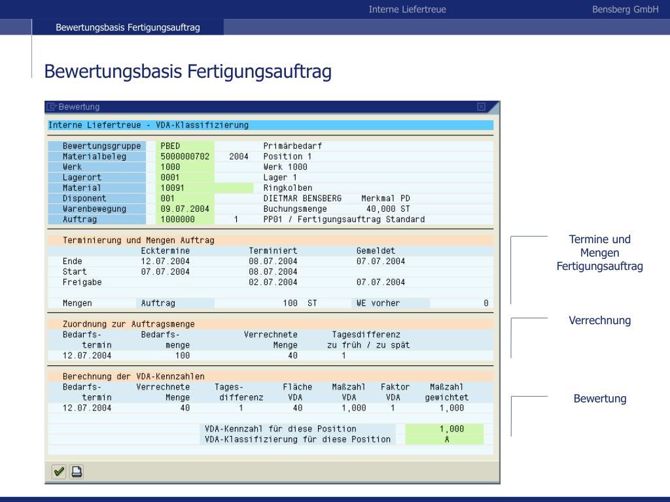Click the print icon in the dialog footer
Image resolution: width=670 pixels, height=502 pixels.
pyautogui.click(x=77, y=472)
